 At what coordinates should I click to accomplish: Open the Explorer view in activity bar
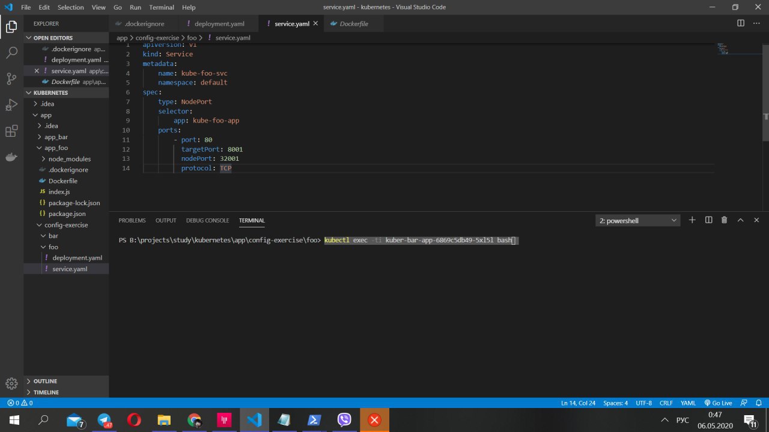coord(11,26)
